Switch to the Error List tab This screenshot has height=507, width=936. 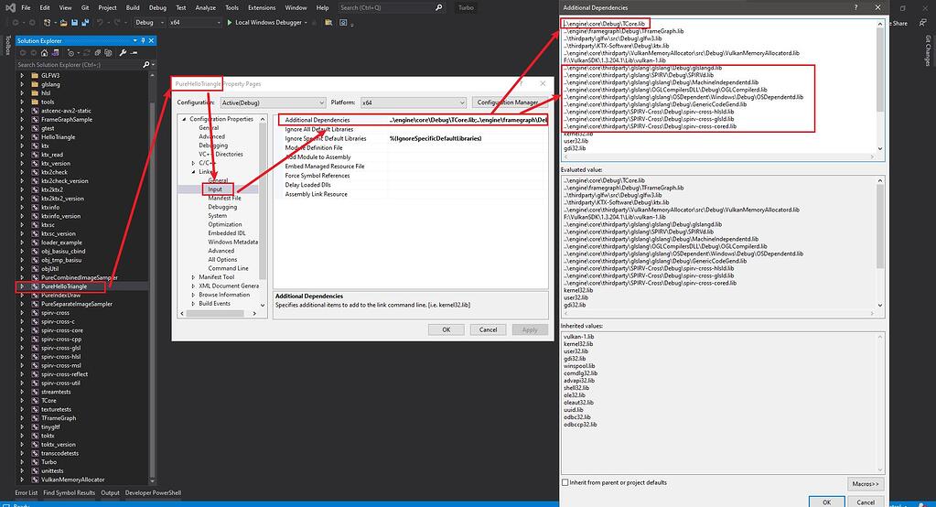pyautogui.click(x=27, y=492)
